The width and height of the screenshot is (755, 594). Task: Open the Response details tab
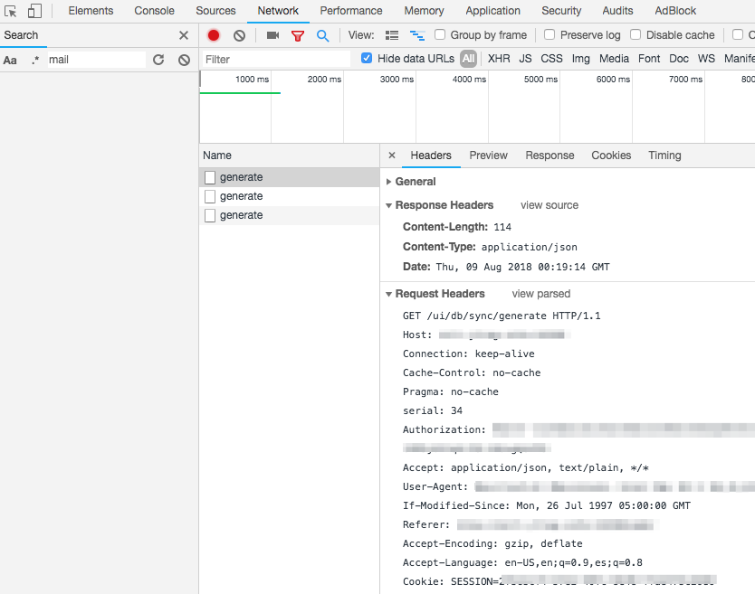pyautogui.click(x=550, y=156)
